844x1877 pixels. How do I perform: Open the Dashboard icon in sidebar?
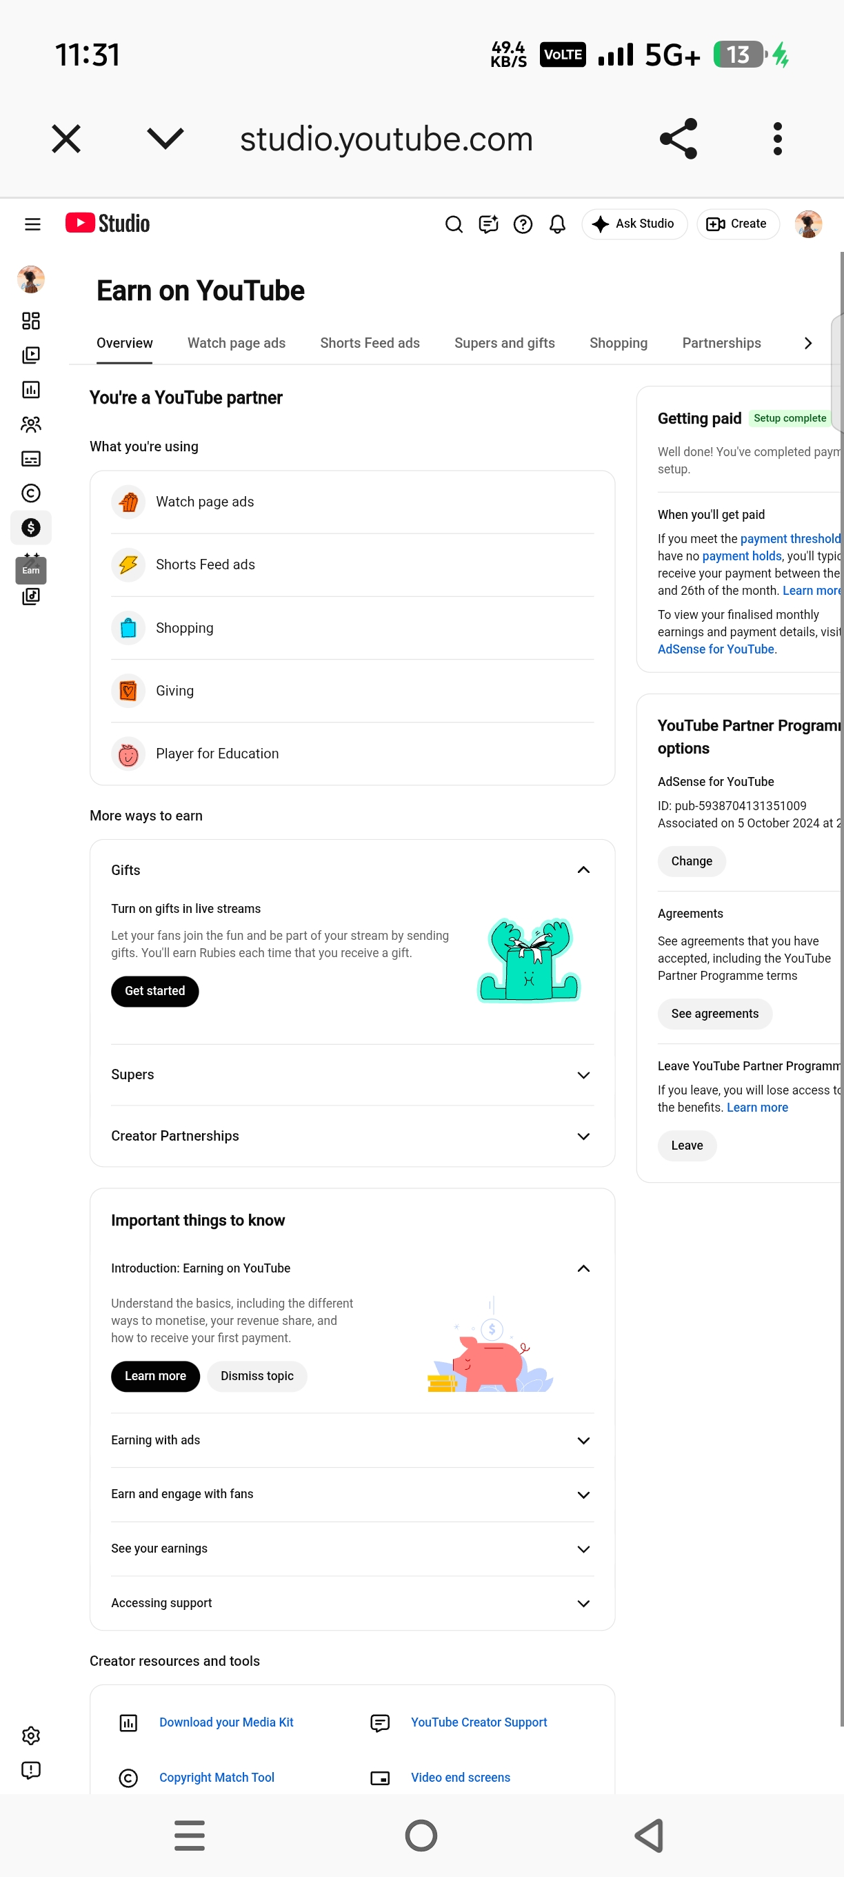(30, 321)
